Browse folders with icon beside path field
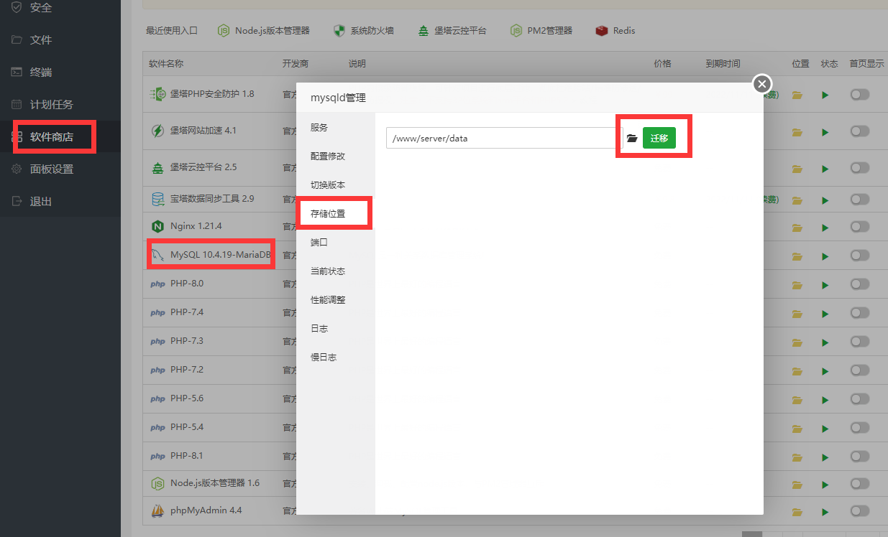 point(632,138)
